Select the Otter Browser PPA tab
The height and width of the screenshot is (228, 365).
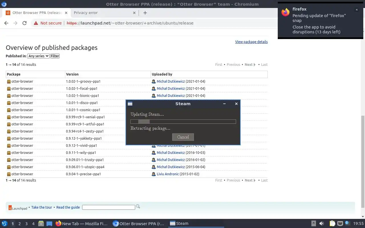click(x=36, y=13)
